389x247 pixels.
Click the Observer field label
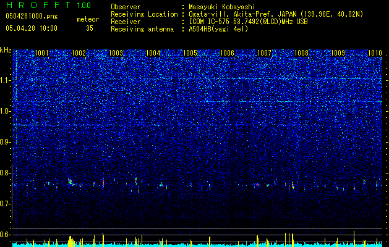pos(126,7)
